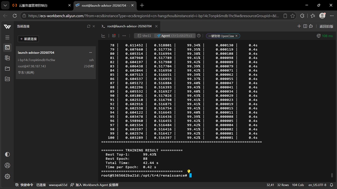
Task: Select the terminal connections sidebar icon
Action: click(7, 48)
